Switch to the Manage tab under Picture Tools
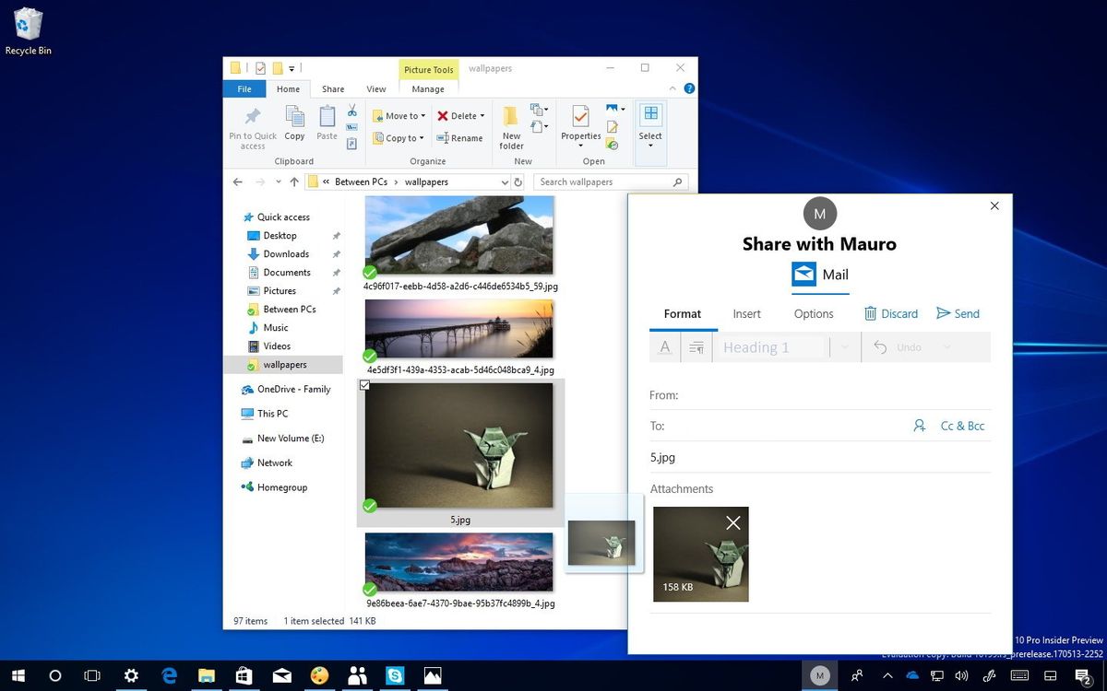Image resolution: width=1107 pixels, height=691 pixels. coord(428,88)
